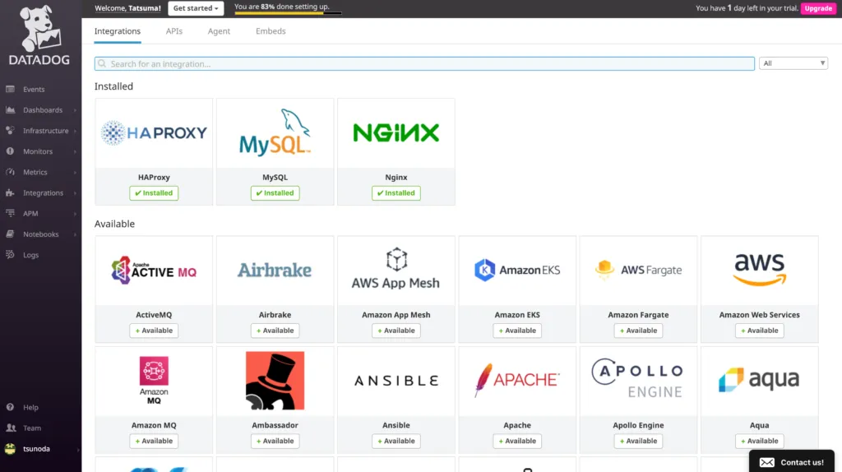Open the Aqua logo tile
842x472 pixels.
[x=759, y=380]
